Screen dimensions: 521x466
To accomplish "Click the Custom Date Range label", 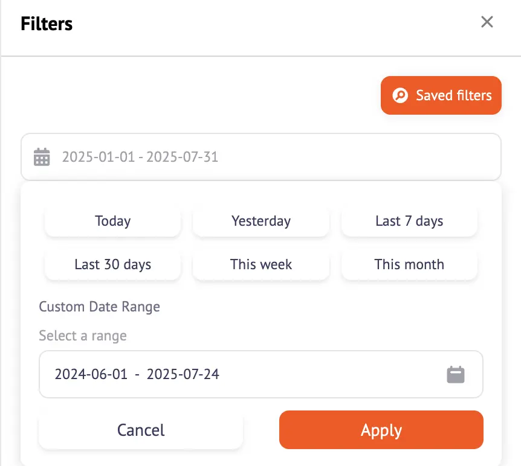I will 100,307.
